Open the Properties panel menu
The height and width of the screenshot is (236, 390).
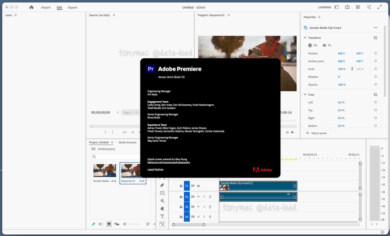pos(320,17)
